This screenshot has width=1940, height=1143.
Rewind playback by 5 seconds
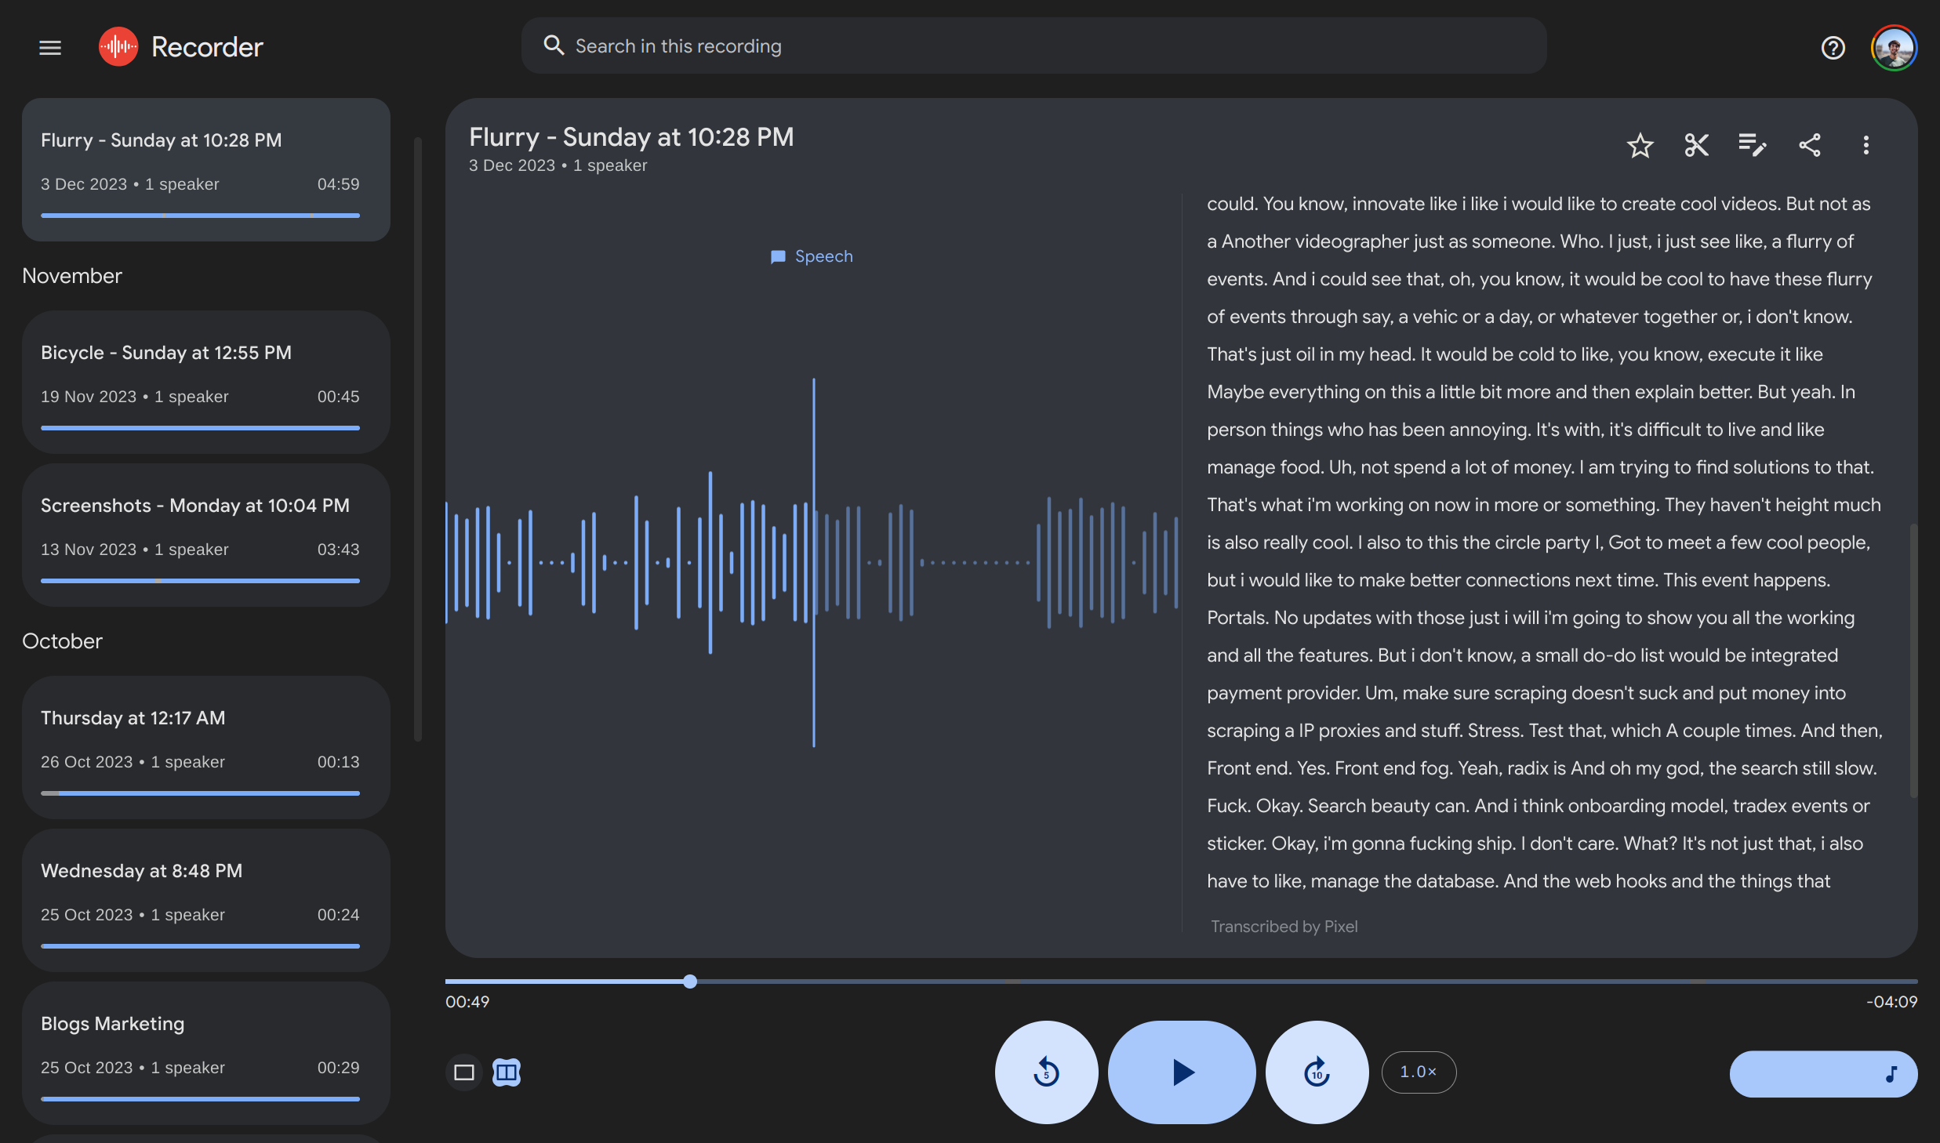tap(1046, 1072)
